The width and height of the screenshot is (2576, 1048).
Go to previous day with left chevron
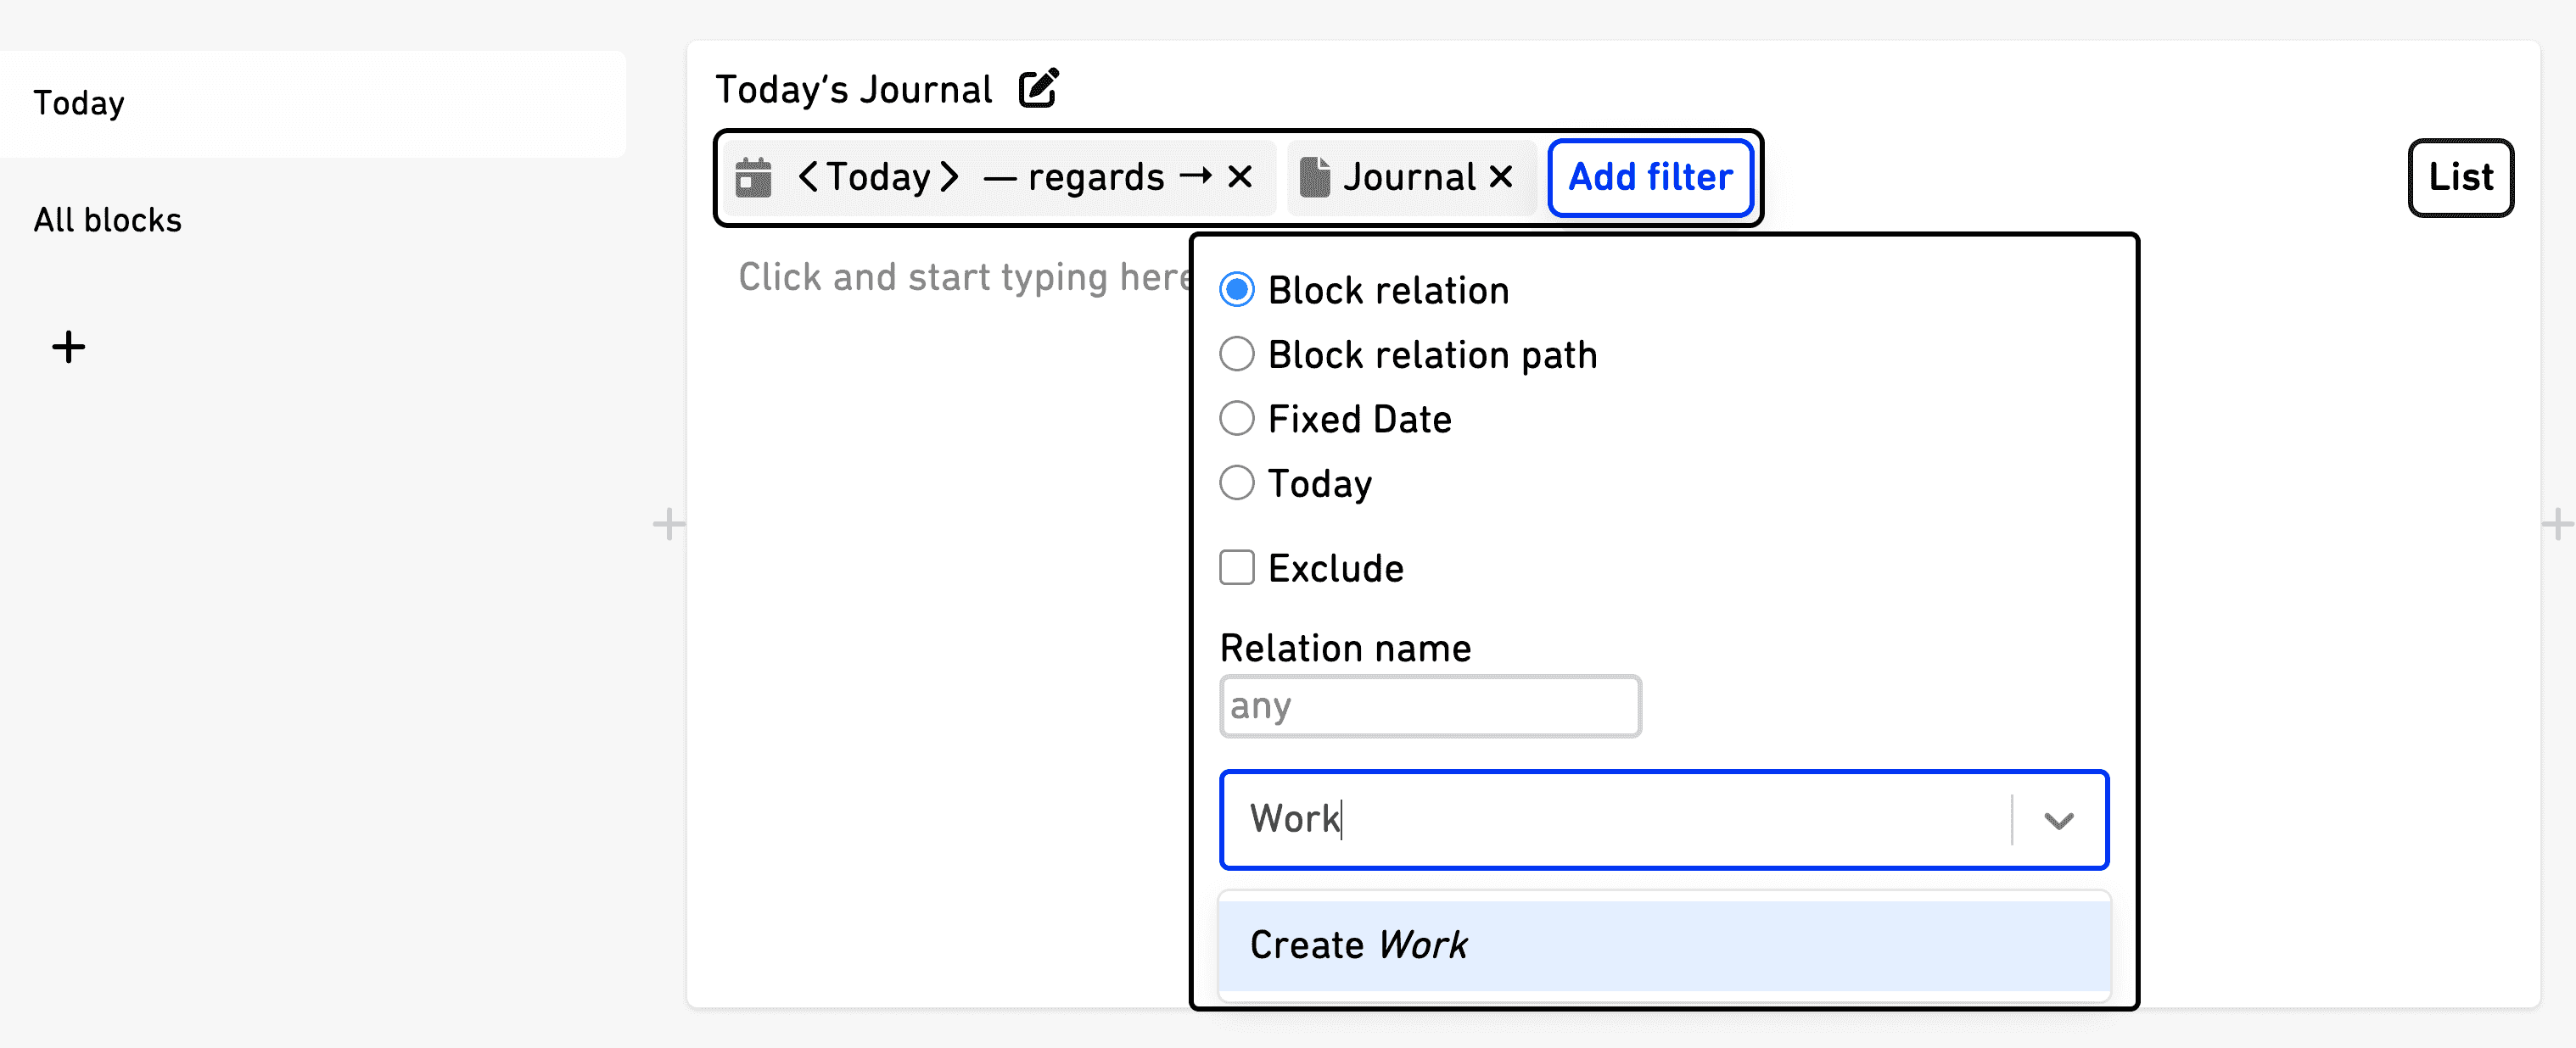click(808, 177)
